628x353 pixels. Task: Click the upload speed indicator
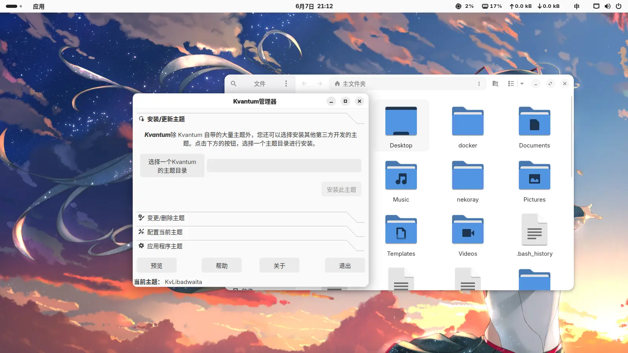(520, 6)
